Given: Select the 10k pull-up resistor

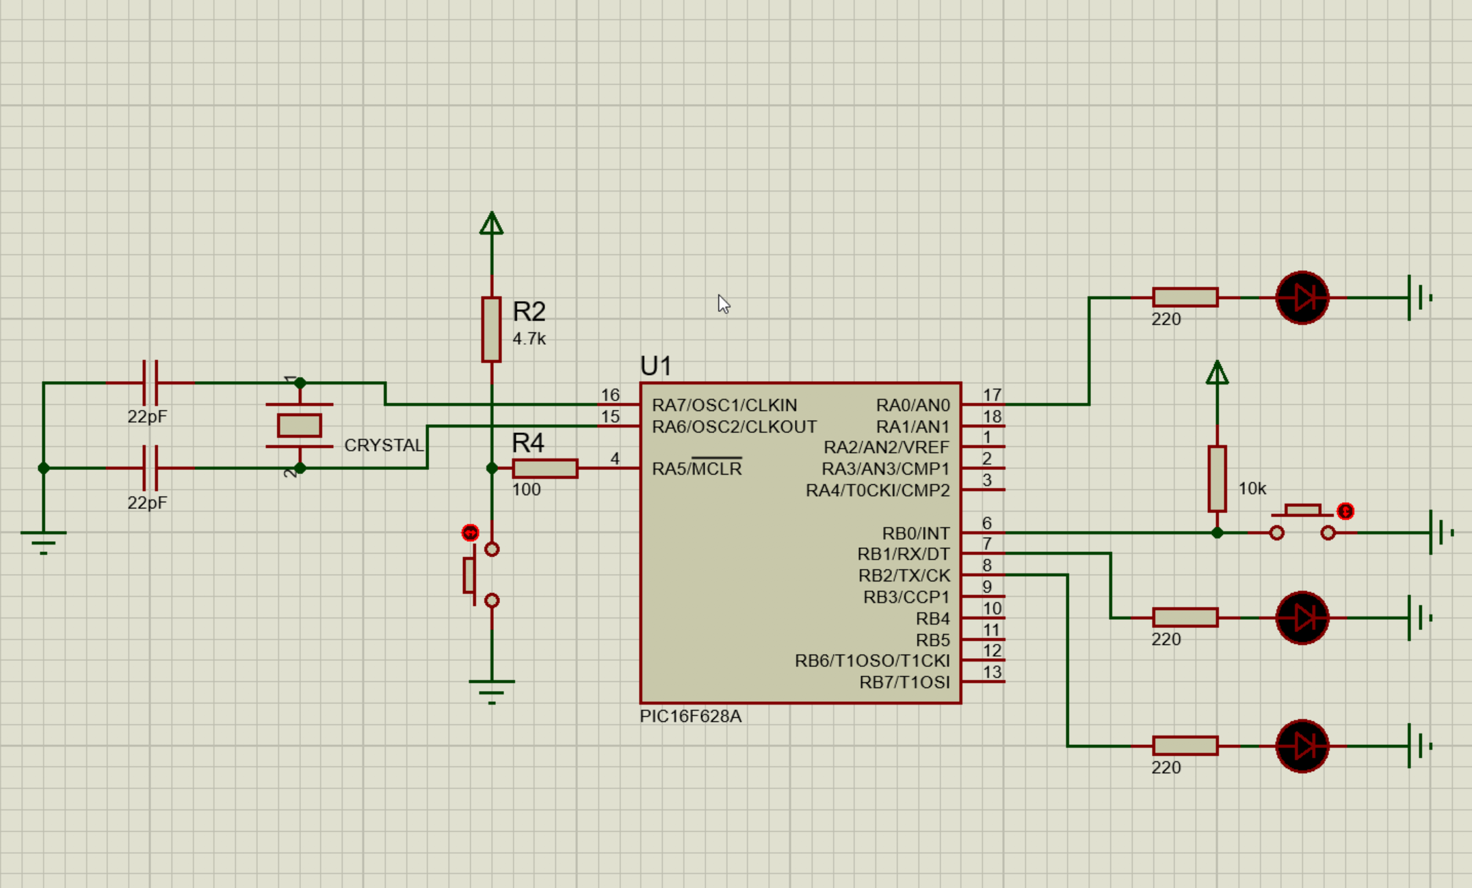Looking at the screenshot, I should [x=1217, y=479].
